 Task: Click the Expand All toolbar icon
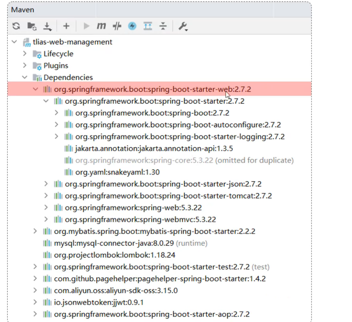[148, 26]
